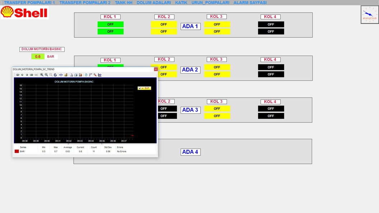Jump to latest data with the greyed arrows icon

(x=36, y=75)
